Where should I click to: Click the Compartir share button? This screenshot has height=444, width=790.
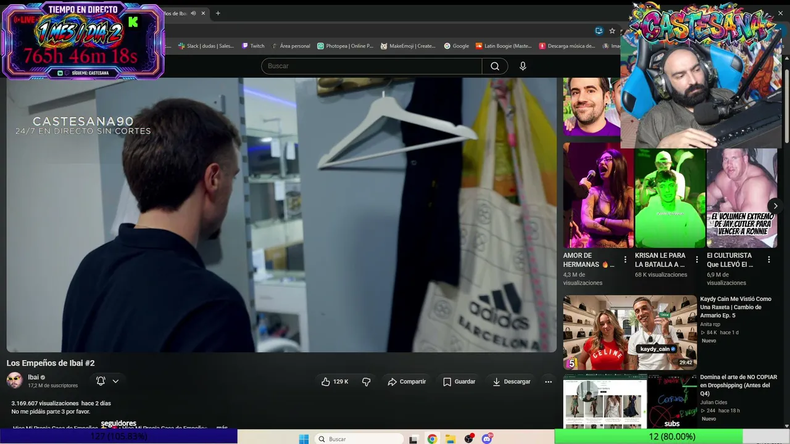pos(407,382)
